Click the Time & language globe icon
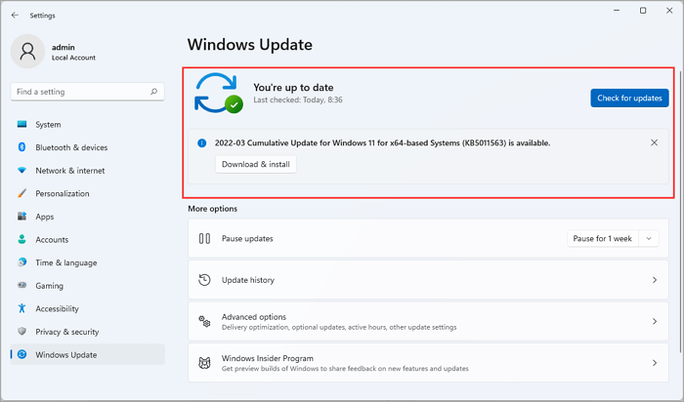Viewport: 684px width, 402px height. pos(21,262)
